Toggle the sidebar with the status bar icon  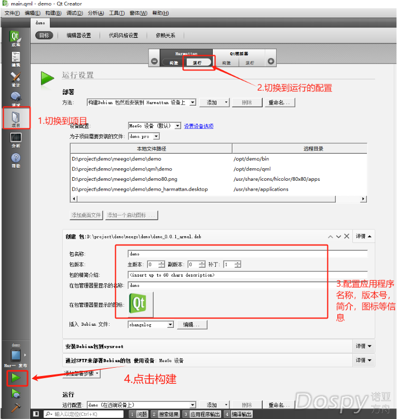(x=36, y=414)
